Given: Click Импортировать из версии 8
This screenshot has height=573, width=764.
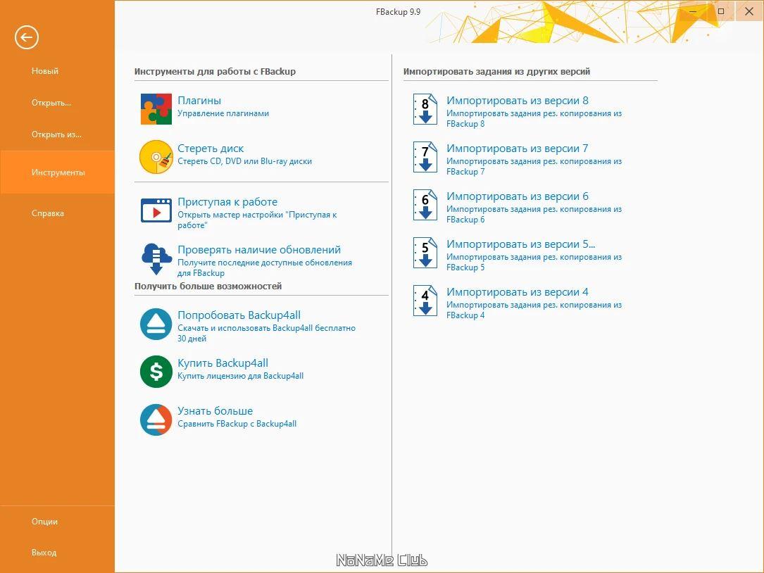Looking at the screenshot, I should pyautogui.click(x=518, y=101).
